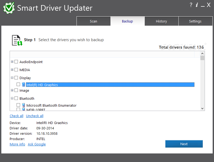Open the info (i) icon in title bar
The width and height of the screenshot is (214, 162).
(x=197, y=5)
